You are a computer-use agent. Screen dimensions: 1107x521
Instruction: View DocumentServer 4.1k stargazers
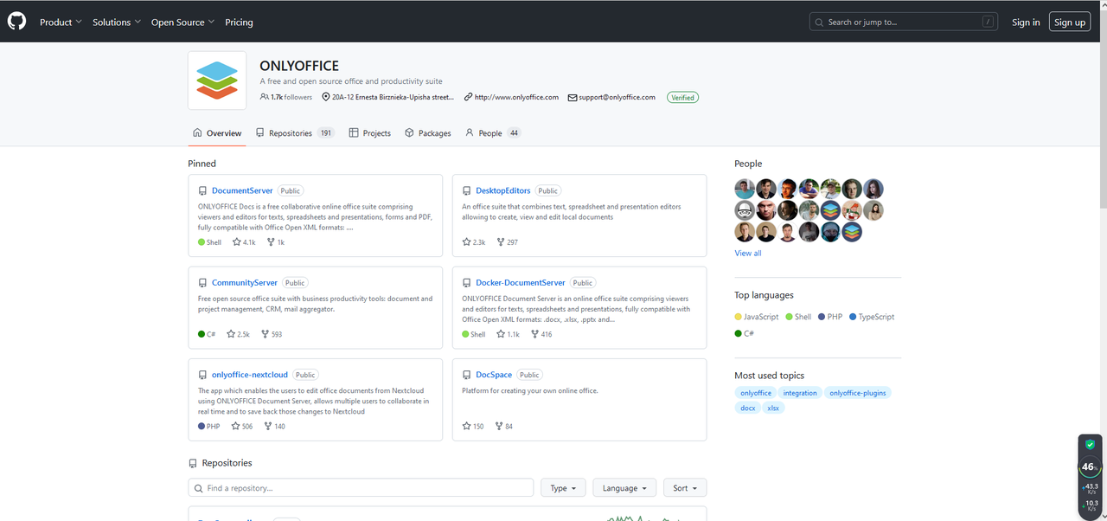pyautogui.click(x=244, y=242)
